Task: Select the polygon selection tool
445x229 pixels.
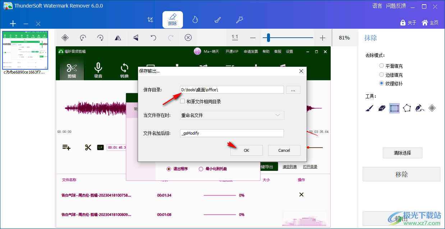Action: coord(407,108)
